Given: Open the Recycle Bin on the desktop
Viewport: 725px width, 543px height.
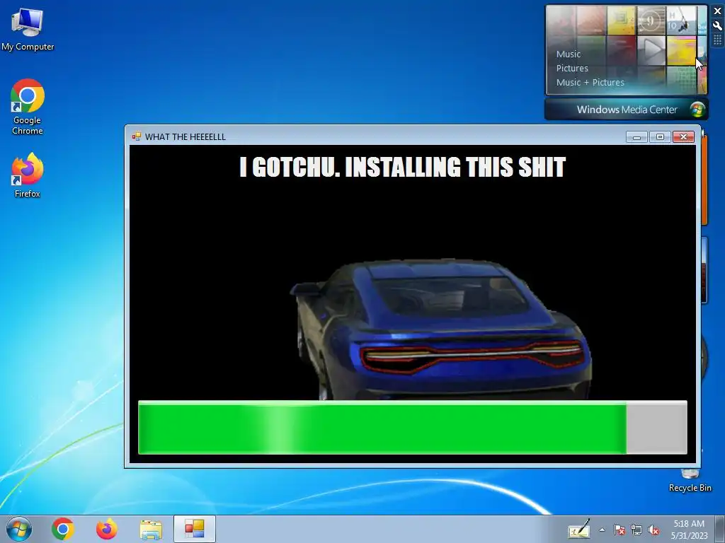Looking at the screenshot, I should click(690, 480).
